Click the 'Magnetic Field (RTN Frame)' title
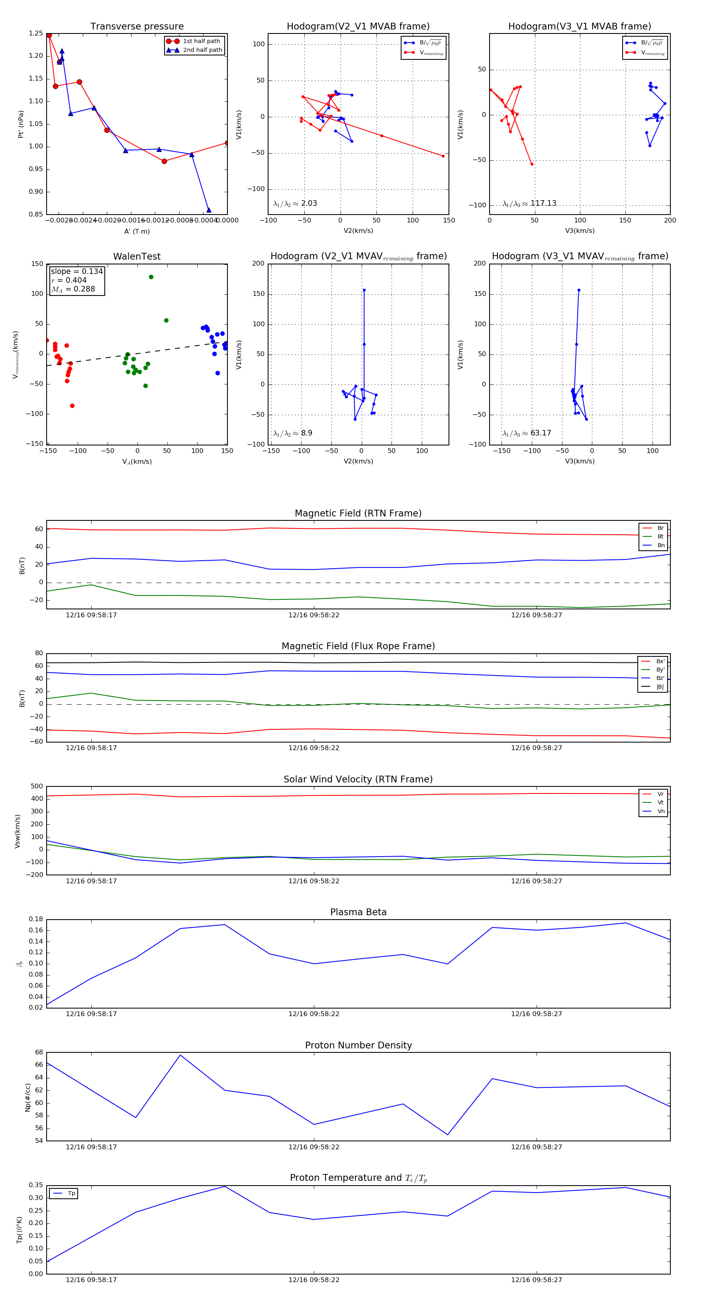The height and width of the screenshot is (1316, 717). coord(358,513)
